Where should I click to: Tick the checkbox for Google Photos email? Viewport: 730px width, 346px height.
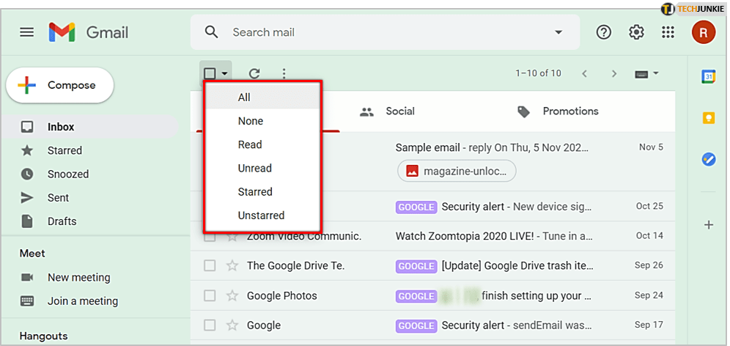pos(210,296)
